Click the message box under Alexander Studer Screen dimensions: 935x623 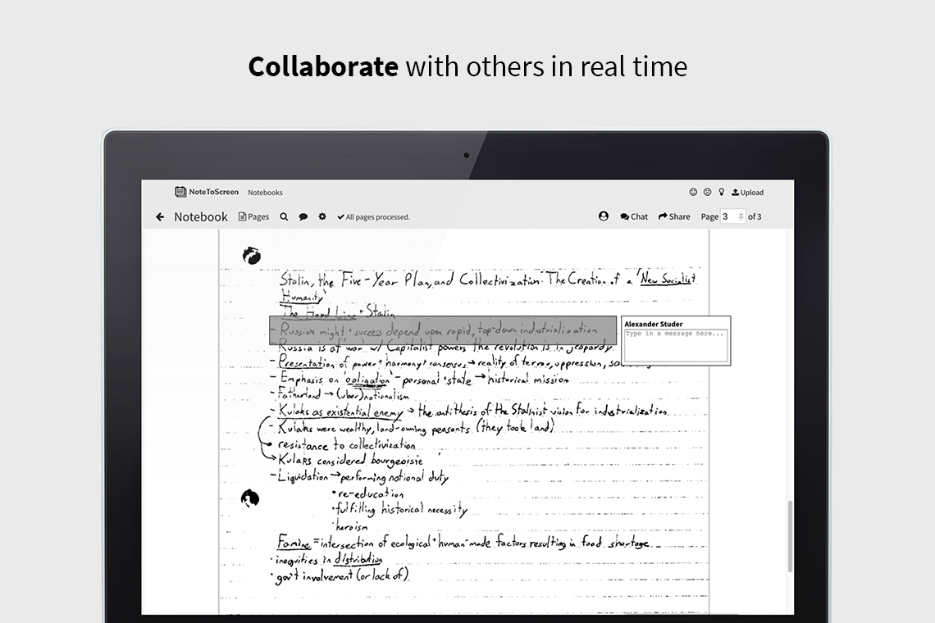click(676, 346)
